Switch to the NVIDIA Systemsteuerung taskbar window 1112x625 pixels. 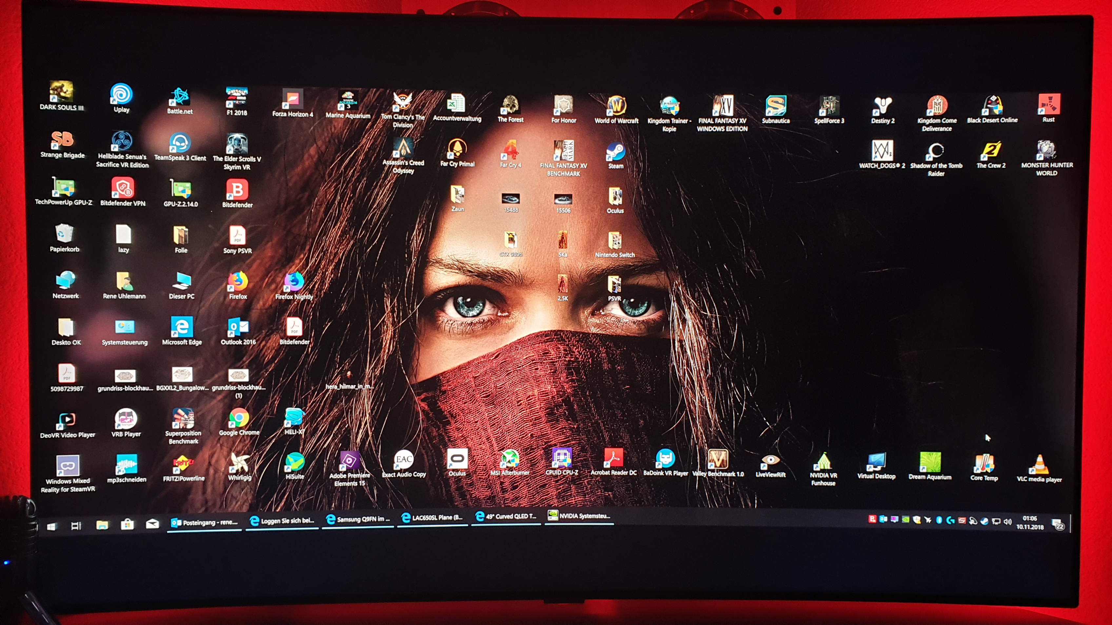point(579,516)
